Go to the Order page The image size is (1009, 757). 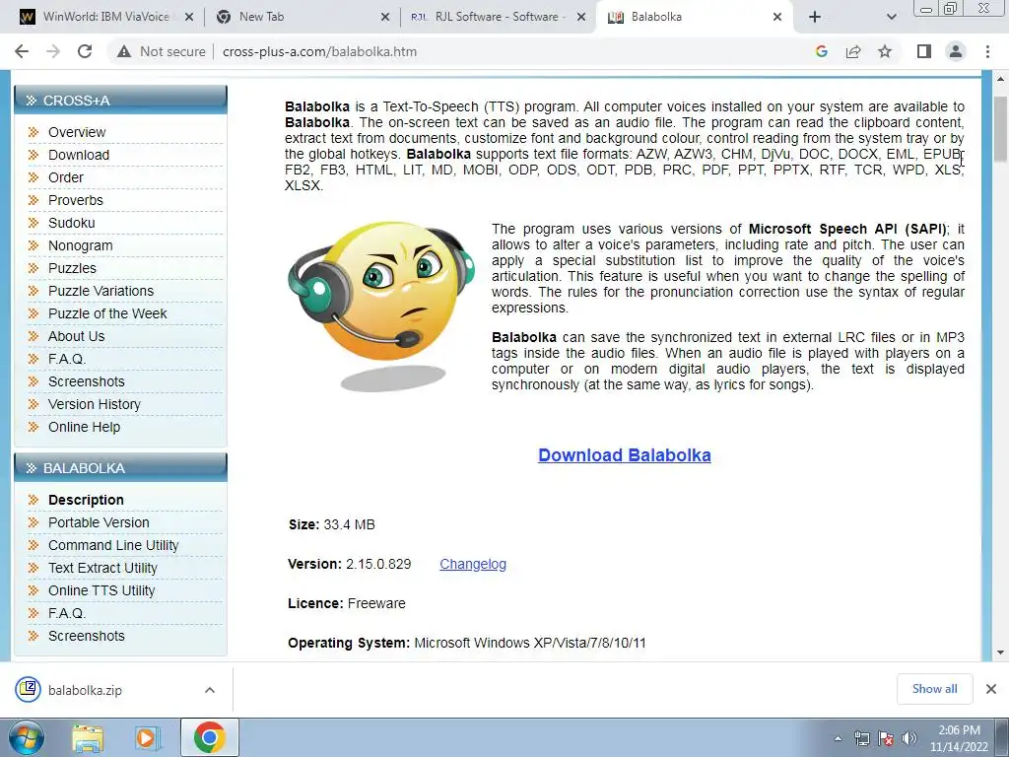(x=66, y=177)
